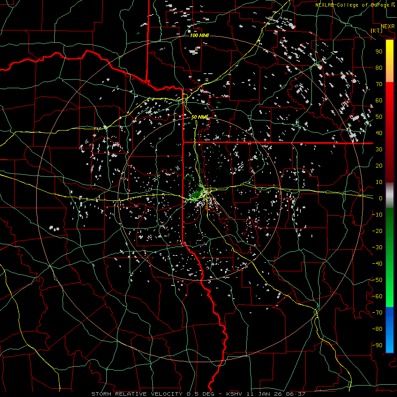Click the 'KSHV' station ID in the caption
The width and height of the screenshot is (397, 397).
(x=235, y=394)
